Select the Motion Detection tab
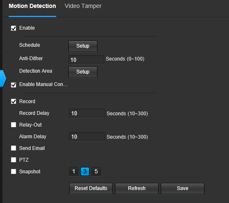The height and width of the screenshot is (203, 229). tap(32, 6)
